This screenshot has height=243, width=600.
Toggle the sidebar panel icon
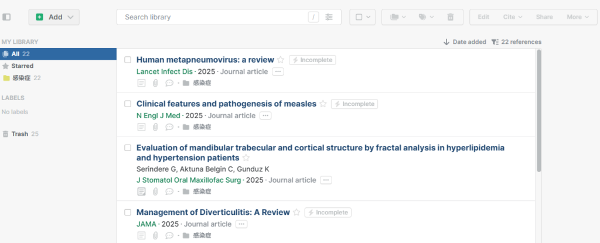pos(6,17)
